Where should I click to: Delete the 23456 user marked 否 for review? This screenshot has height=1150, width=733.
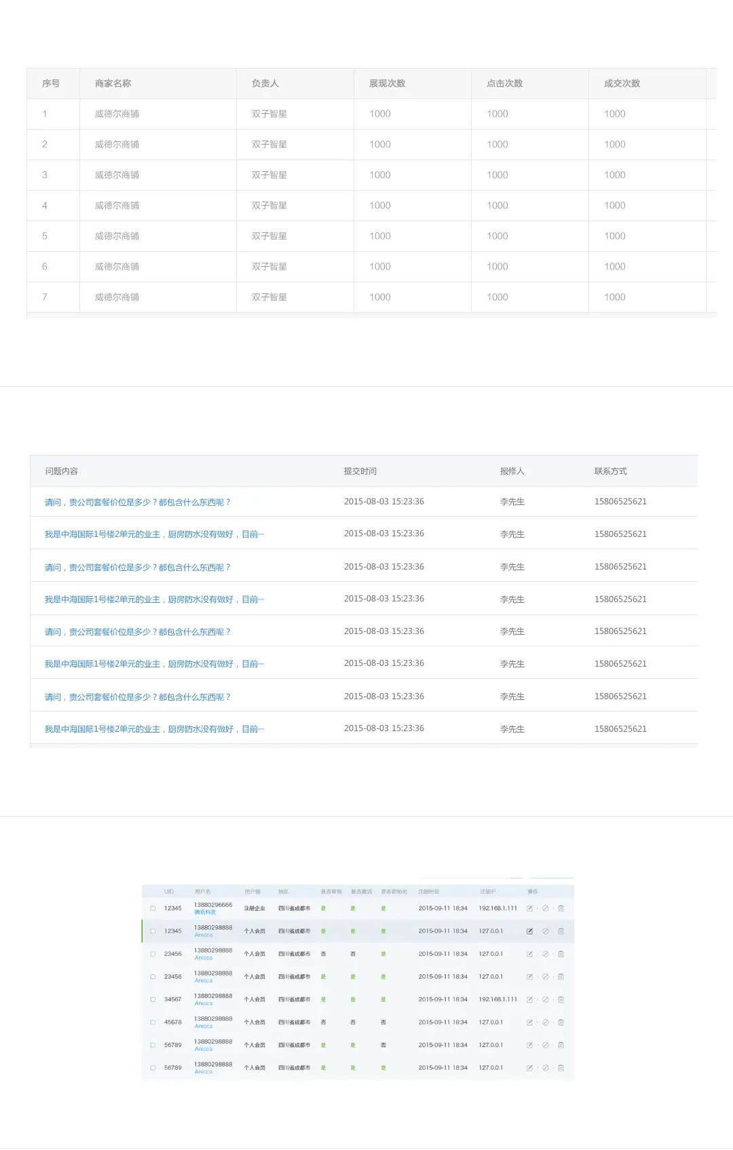(x=561, y=954)
